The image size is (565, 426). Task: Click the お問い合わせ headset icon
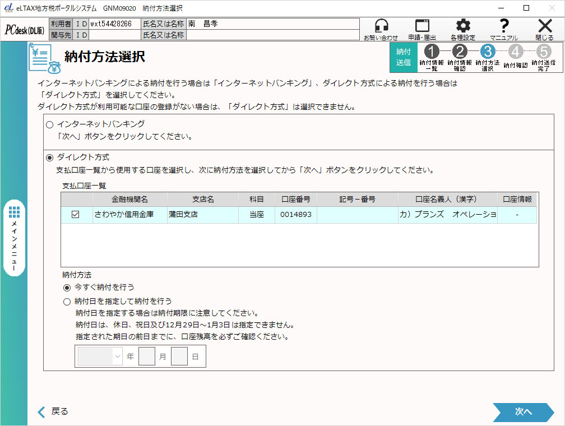[x=381, y=27]
